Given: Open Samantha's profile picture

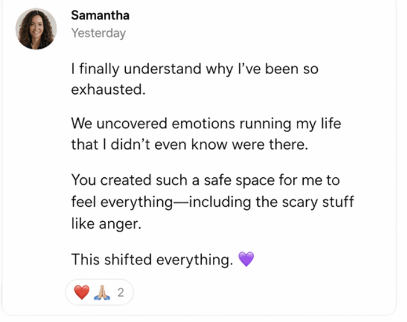Looking at the screenshot, I should pyautogui.click(x=36, y=29).
